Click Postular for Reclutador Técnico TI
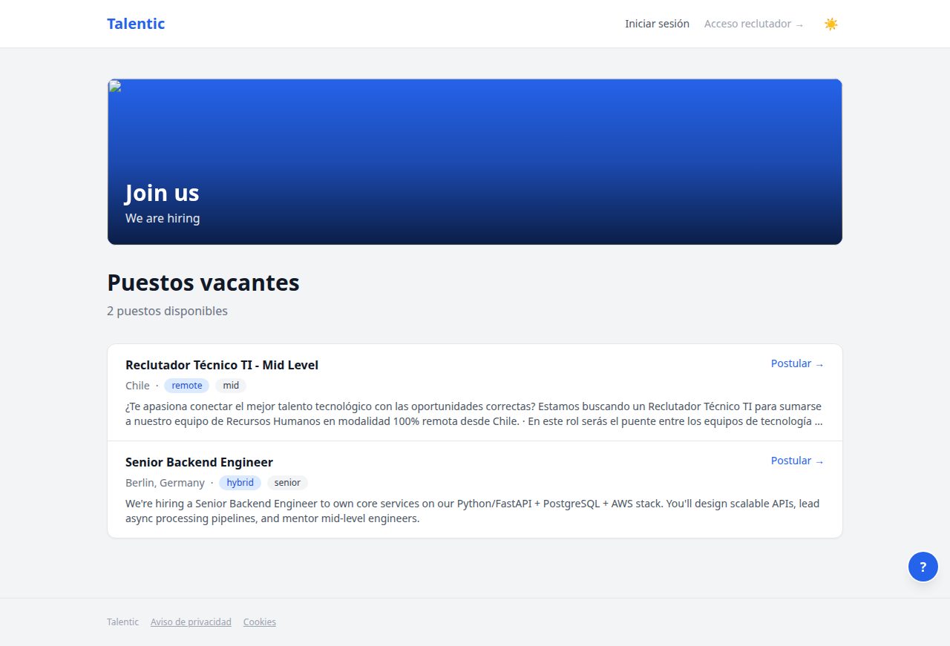The image size is (950, 646). [x=797, y=363]
